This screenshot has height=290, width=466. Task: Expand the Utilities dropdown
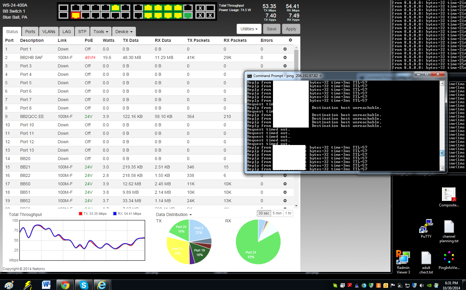[249, 29]
